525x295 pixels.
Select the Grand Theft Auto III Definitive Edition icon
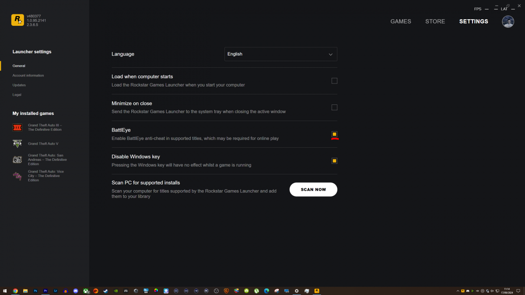[x=17, y=127]
